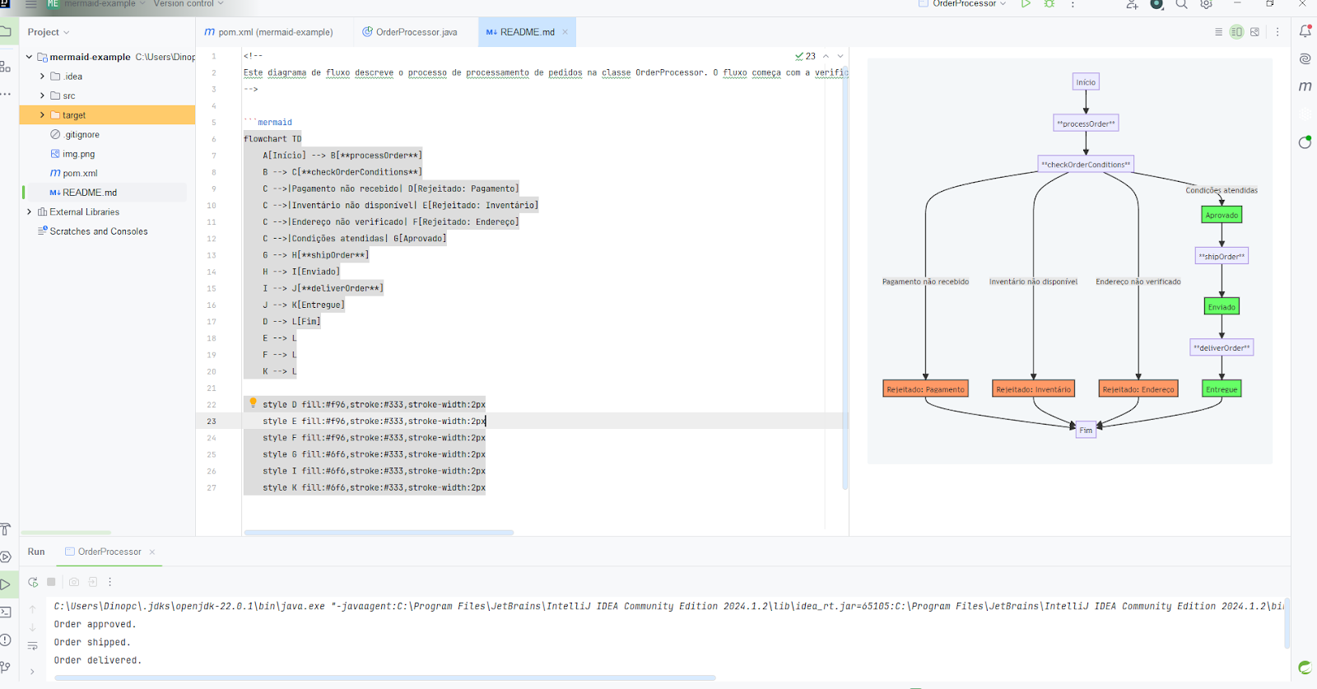Image resolution: width=1317 pixels, height=689 pixels.
Task: Open the green circular tool icon on right sidebar
Action: 1305,142
